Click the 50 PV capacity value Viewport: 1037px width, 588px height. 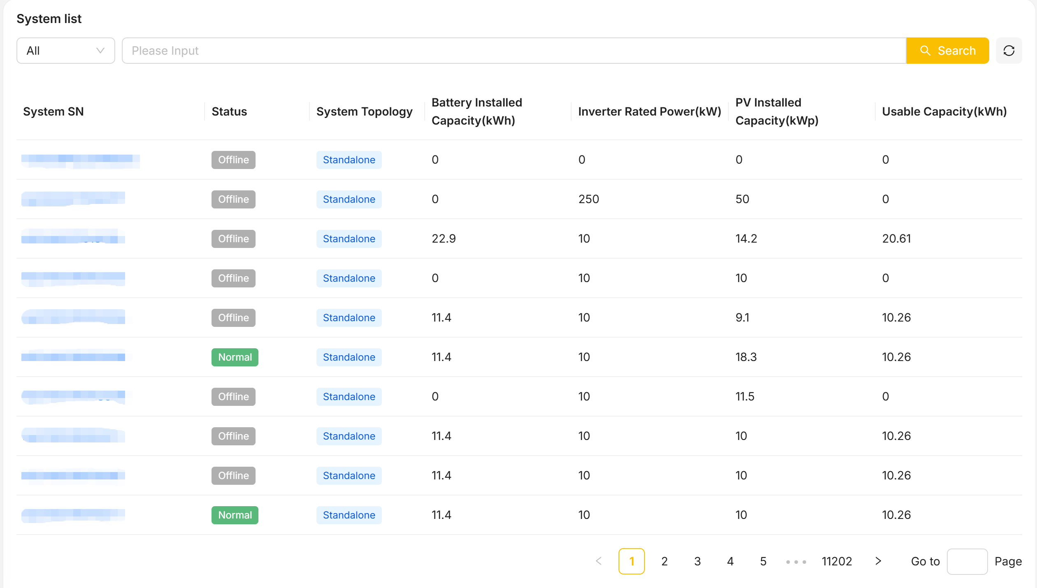point(742,199)
